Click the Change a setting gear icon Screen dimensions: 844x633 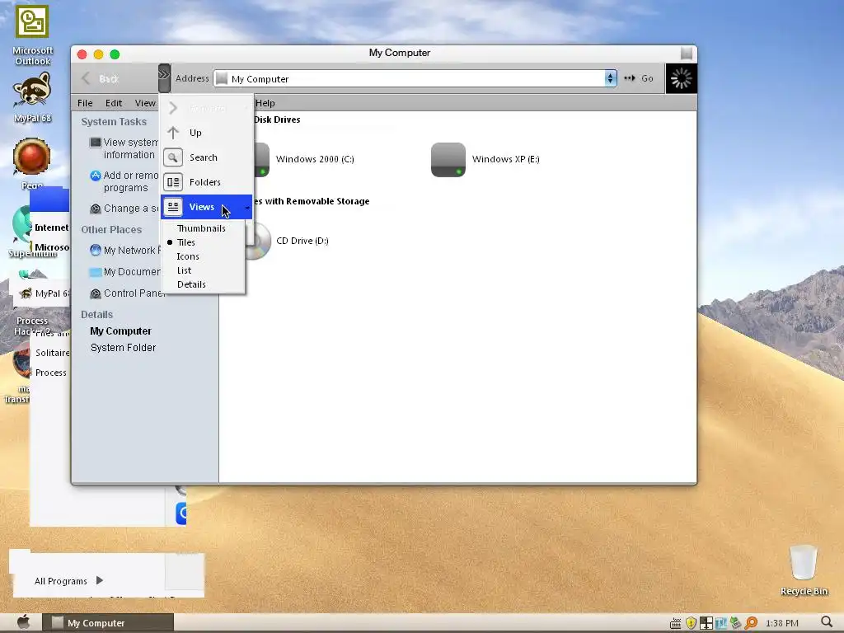[x=96, y=209]
